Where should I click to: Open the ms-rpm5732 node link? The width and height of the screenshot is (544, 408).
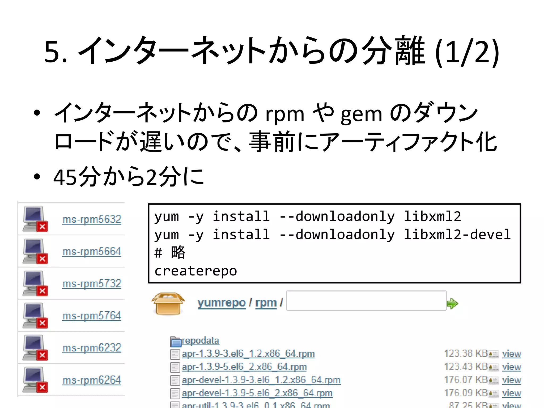[x=92, y=284]
